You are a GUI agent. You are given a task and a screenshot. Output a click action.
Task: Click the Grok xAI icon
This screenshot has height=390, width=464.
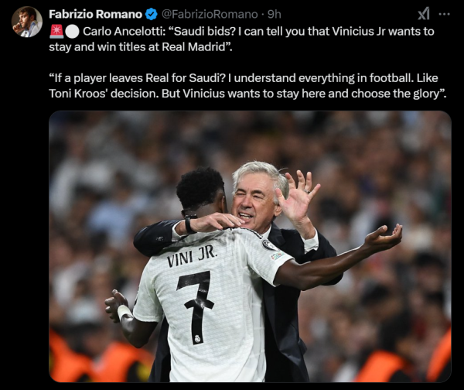tap(424, 14)
